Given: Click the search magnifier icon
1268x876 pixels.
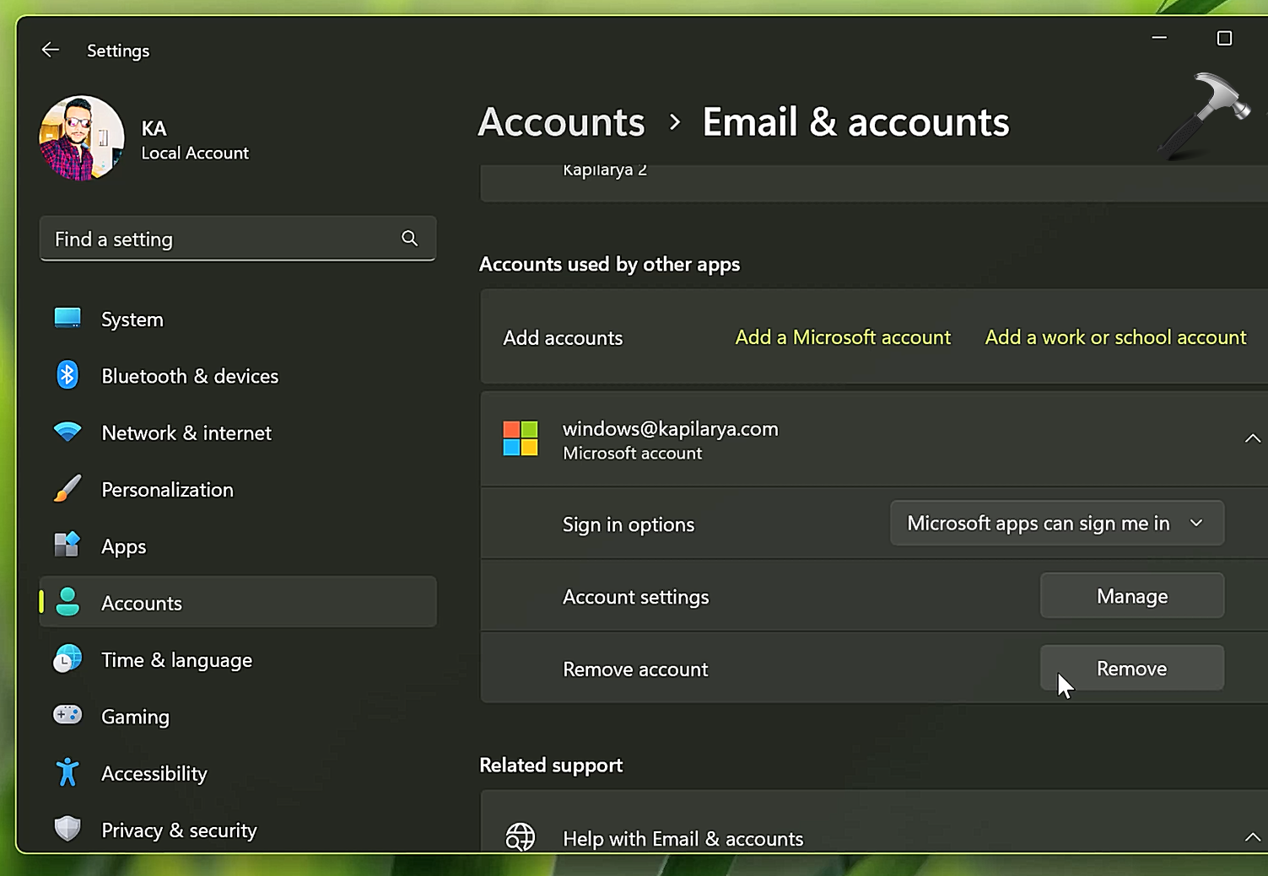Looking at the screenshot, I should click(x=409, y=239).
